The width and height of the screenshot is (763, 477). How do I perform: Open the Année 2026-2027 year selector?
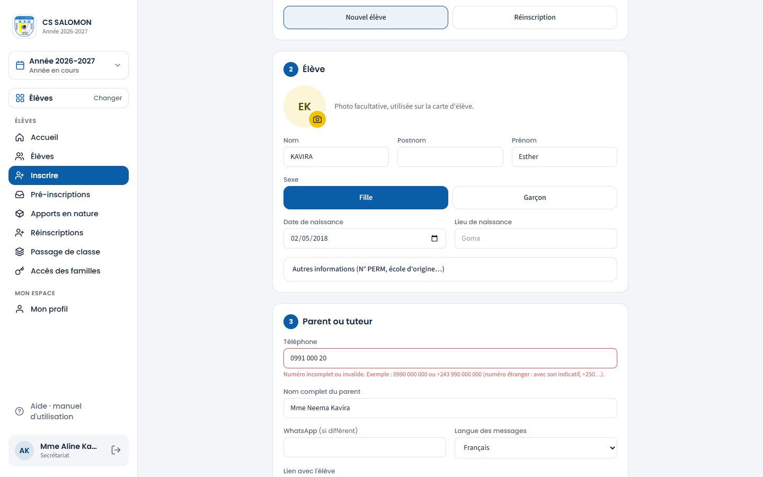(x=68, y=65)
